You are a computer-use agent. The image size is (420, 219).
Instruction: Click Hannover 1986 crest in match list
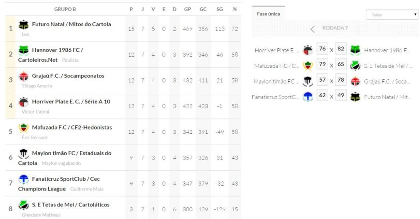[x=355, y=50]
